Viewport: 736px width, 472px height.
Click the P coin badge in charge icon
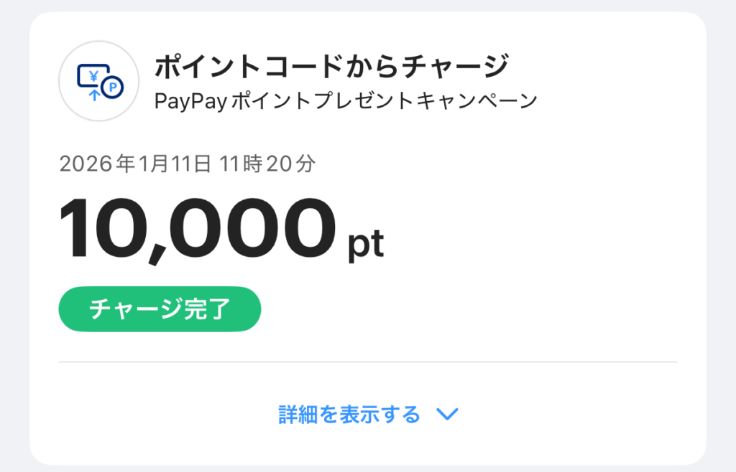coord(113,88)
